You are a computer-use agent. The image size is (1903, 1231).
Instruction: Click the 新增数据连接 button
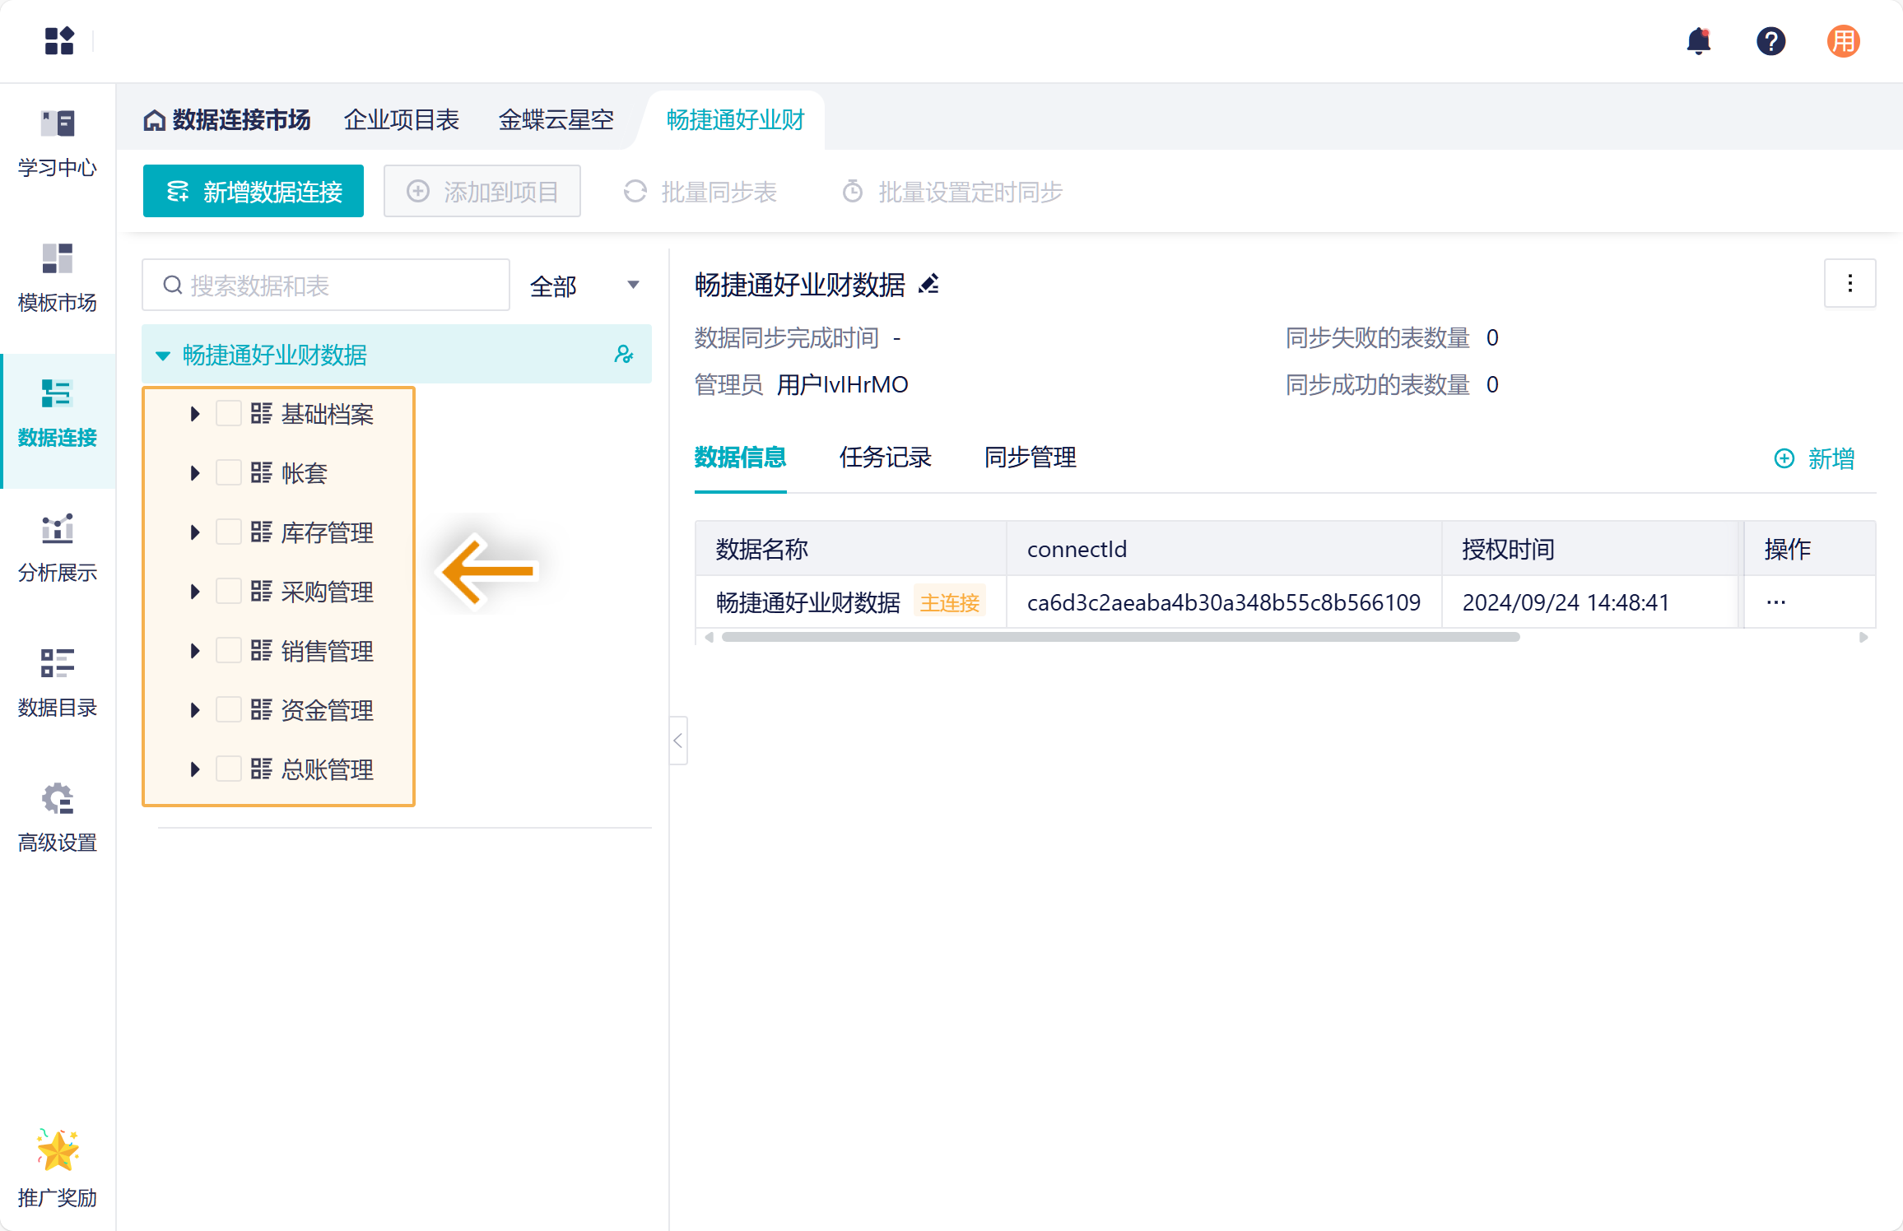(254, 192)
